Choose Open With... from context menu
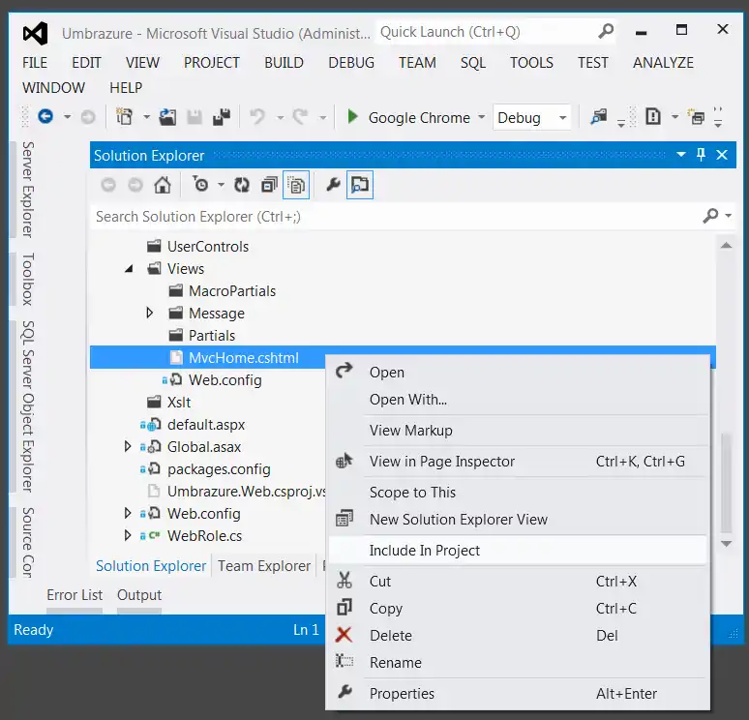 pos(518,400)
